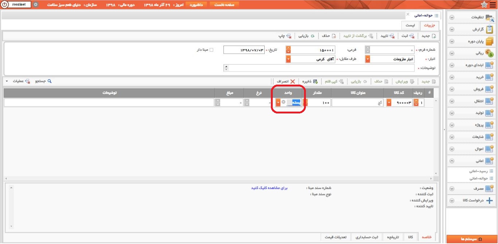Click the ردیف row number stepper

416,103
